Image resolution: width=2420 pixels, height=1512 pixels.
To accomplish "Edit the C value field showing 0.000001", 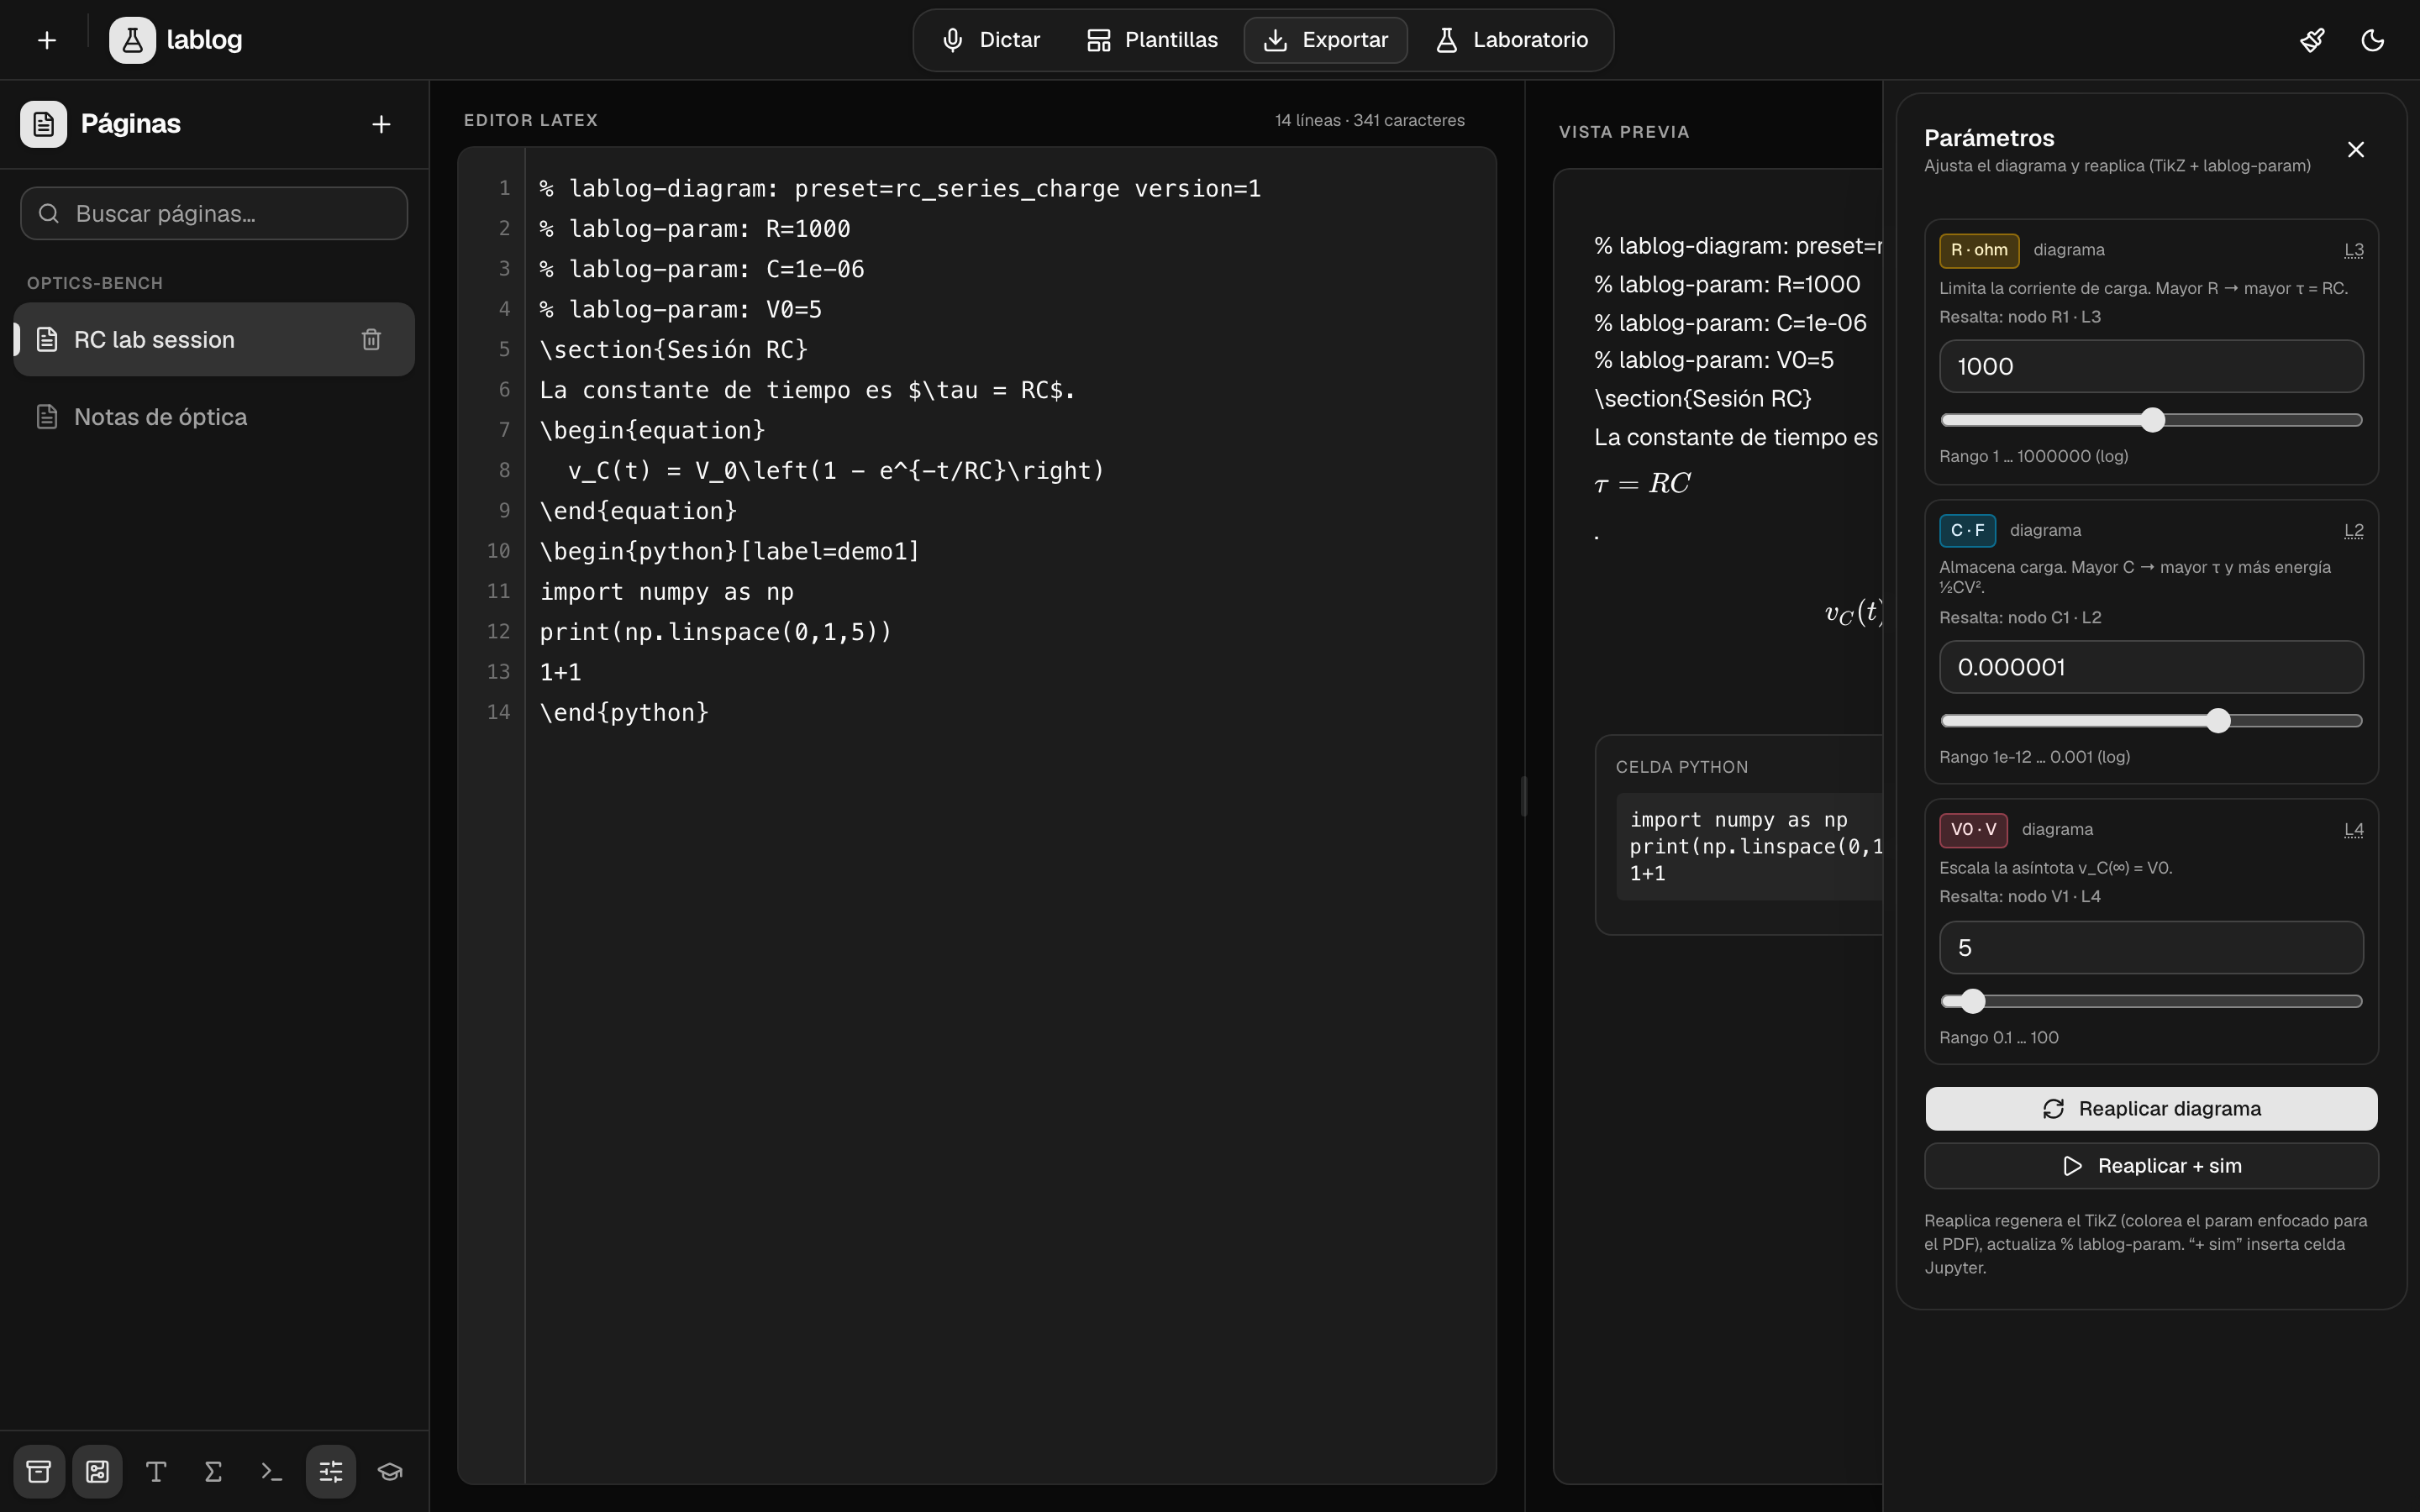I will (2151, 667).
